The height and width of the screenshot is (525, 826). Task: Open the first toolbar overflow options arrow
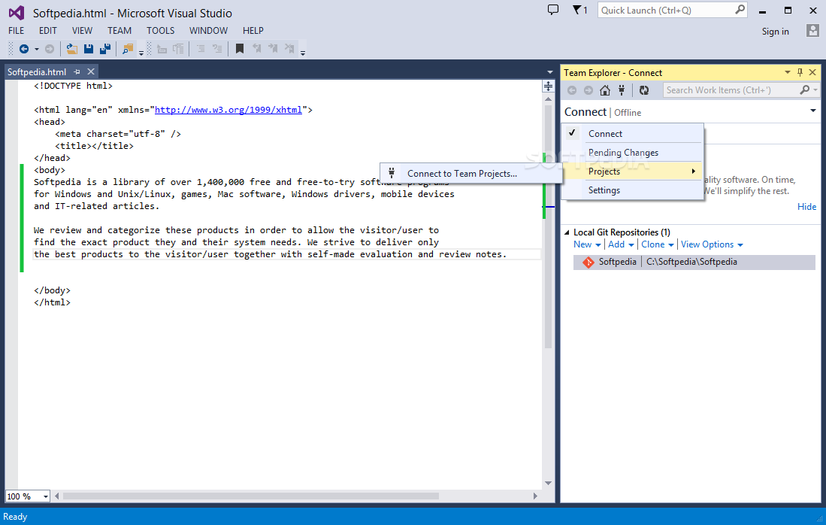pyautogui.click(x=141, y=52)
